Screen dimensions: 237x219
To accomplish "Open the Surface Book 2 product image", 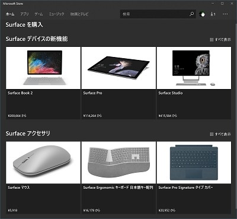I will [43, 68].
